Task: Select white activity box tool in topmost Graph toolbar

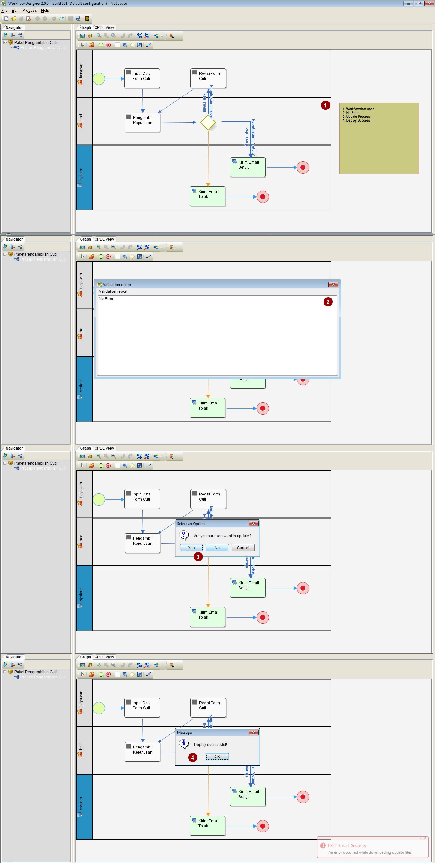Action: 117,45
